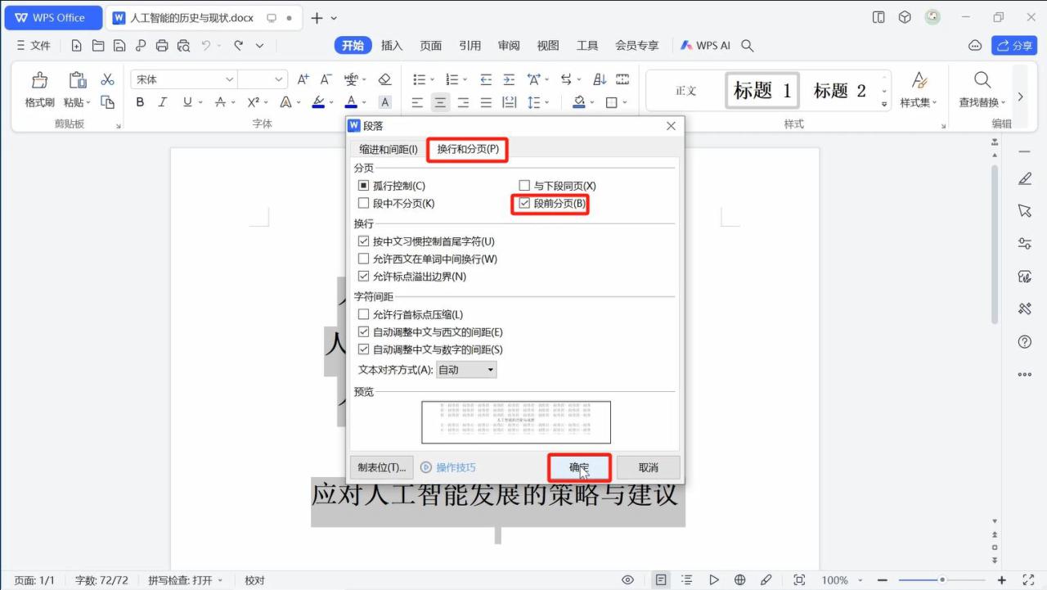This screenshot has width=1047, height=590.
Task: Apply Underline formatting
Action: (187, 102)
